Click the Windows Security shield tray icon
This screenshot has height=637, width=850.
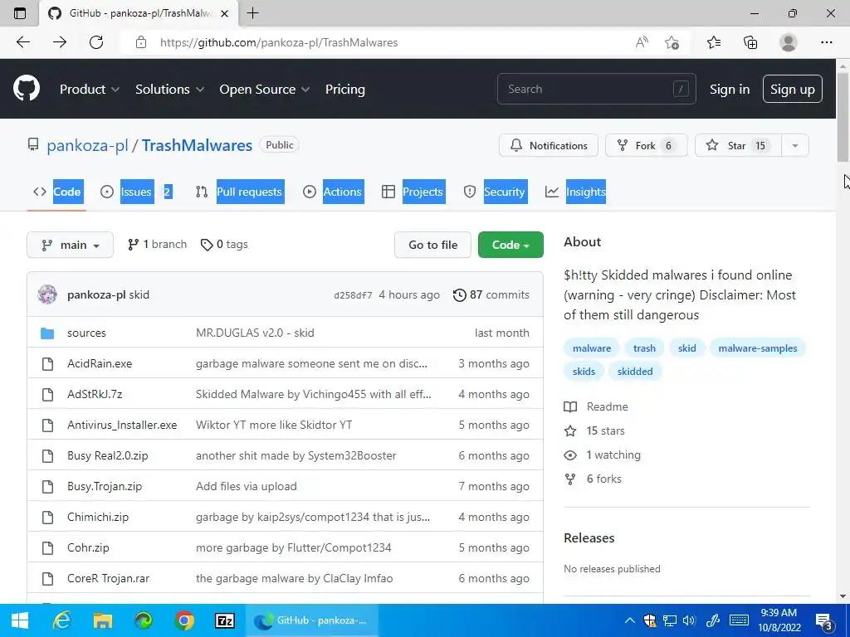point(649,620)
